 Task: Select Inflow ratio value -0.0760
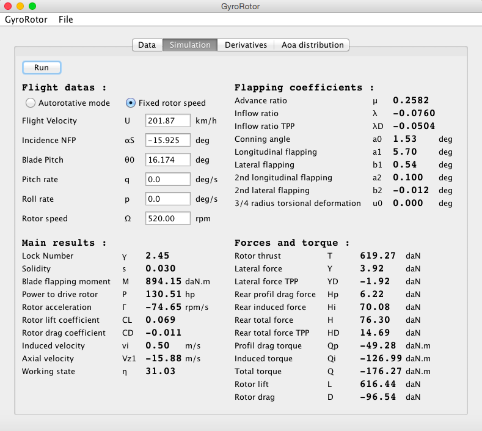pos(414,113)
